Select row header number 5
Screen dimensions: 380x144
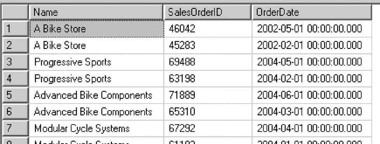[x=15, y=95]
